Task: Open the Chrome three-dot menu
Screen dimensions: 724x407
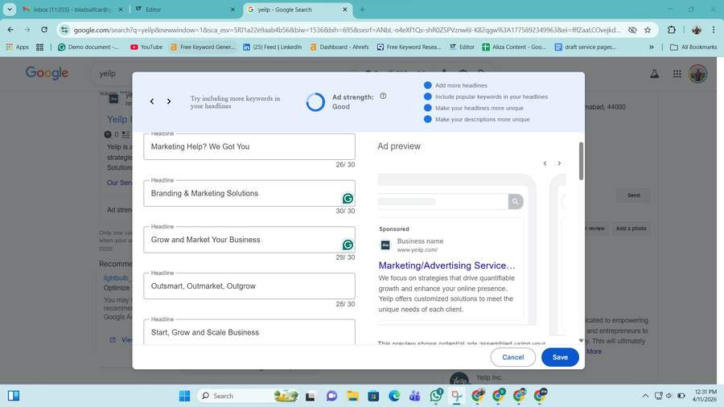Action: tap(714, 30)
